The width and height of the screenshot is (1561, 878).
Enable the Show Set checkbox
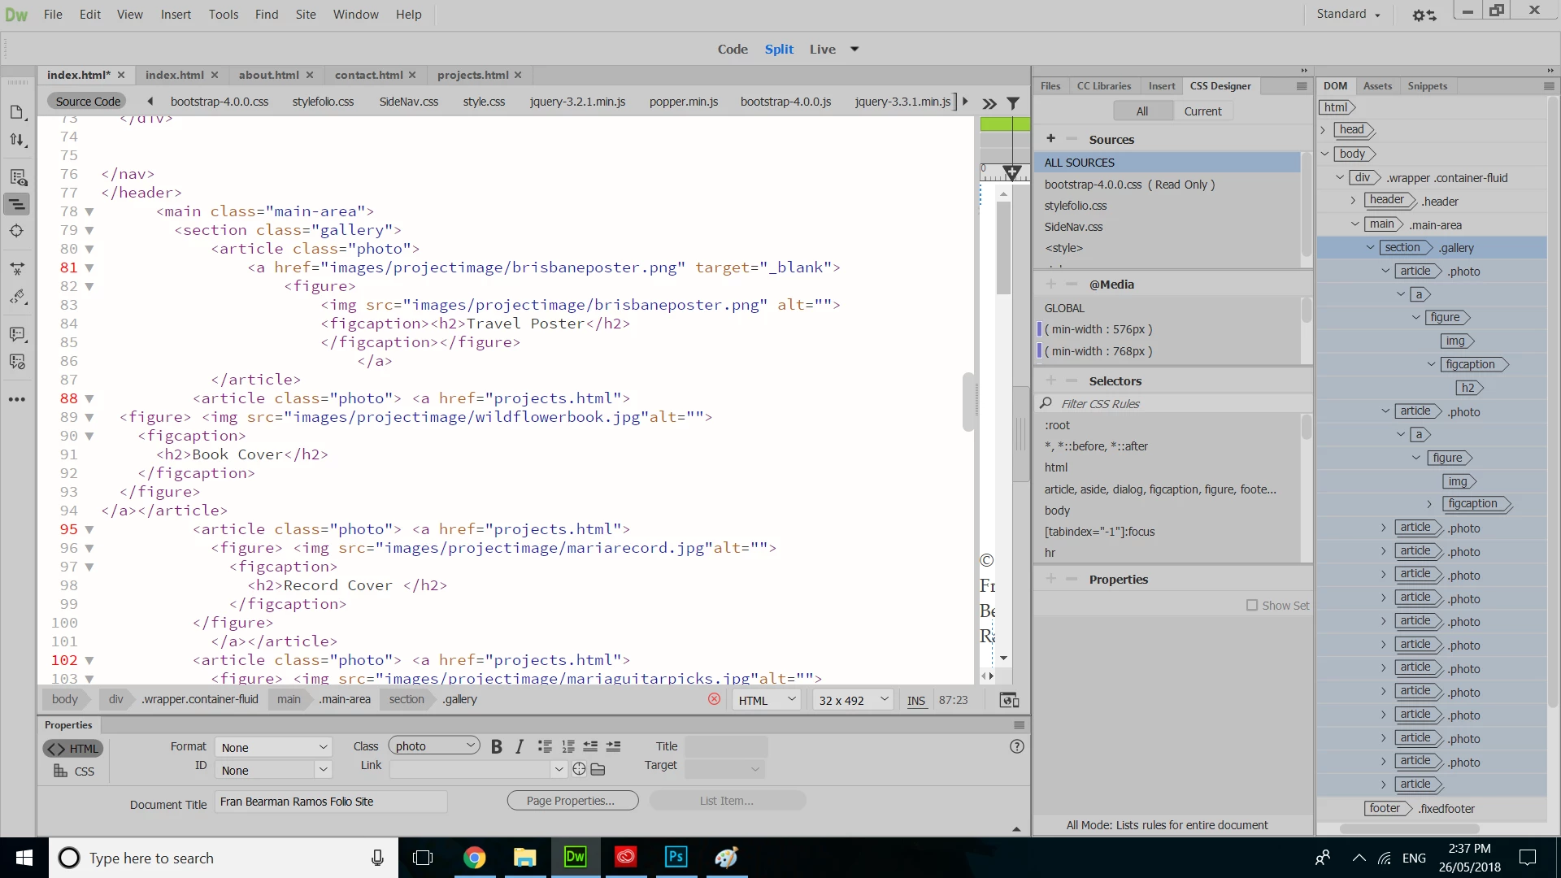click(1252, 605)
